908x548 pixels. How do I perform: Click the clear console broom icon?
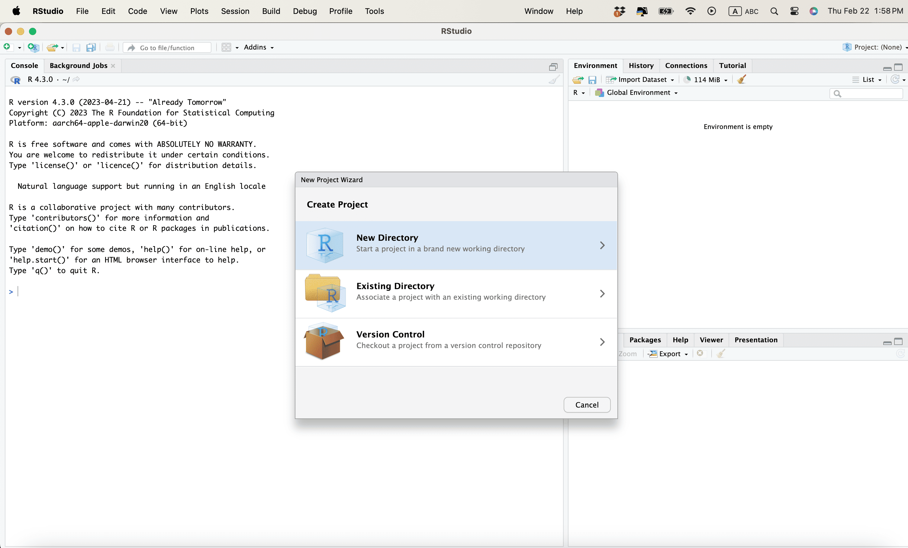tap(554, 79)
